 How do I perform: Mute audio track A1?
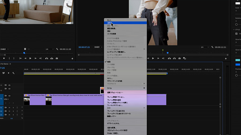click(x=9, y=108)
